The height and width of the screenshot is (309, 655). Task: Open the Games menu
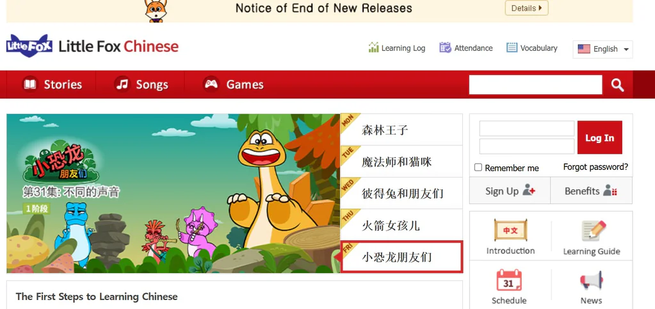pyautogui.click(x=233, y=85)
